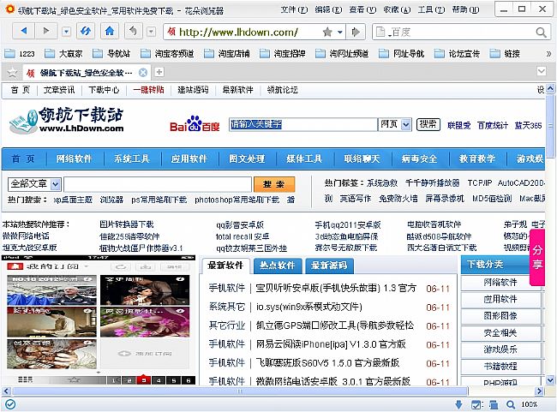Click the horizontal scrollbar at page bottom

coord(240,391)
